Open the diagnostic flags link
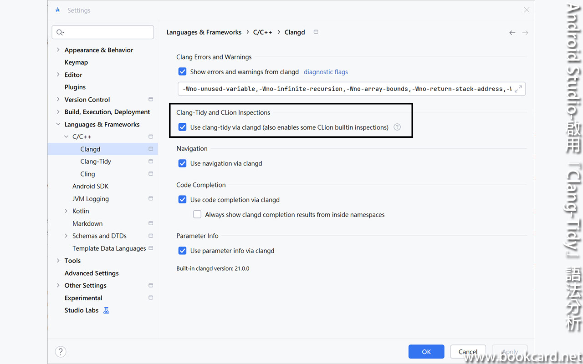This screenshot has width=583, height=364. (326, 72)
